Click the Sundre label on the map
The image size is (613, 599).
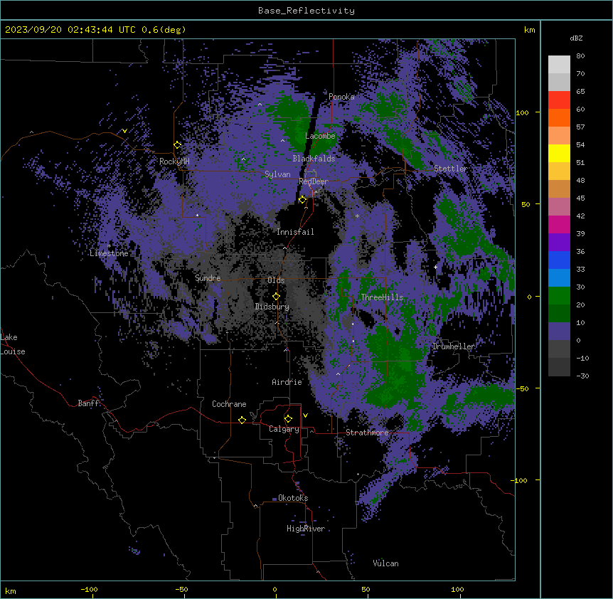(x=208, y=278)
